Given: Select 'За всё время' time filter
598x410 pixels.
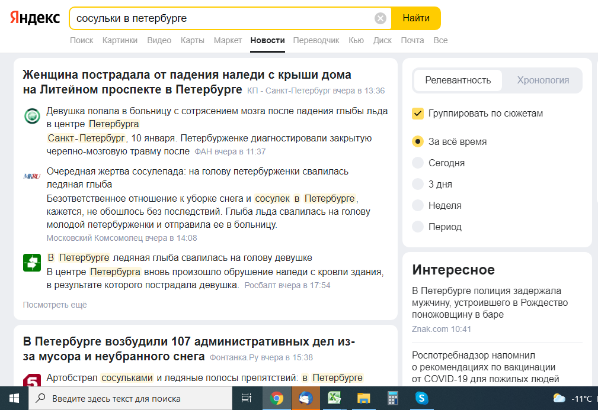Looking at the screenshot, I should 418,141.
